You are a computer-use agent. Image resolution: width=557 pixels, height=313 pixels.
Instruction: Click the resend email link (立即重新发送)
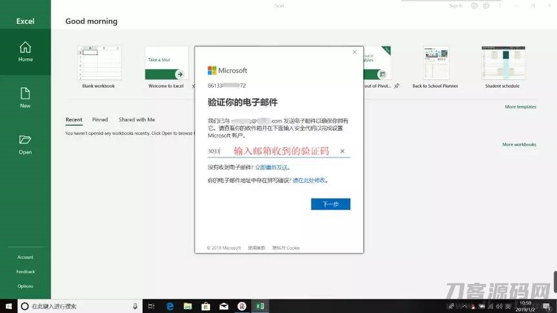coord(271,167)
